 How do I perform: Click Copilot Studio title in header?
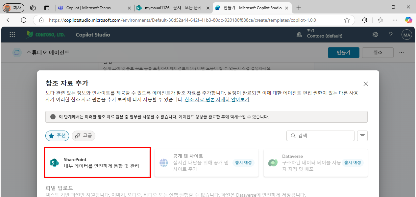click(93, 35)
